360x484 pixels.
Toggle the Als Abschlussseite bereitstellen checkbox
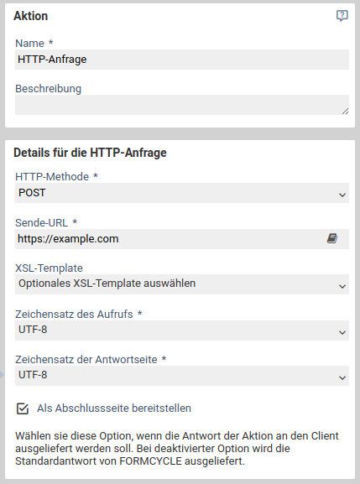click(23, 409)
